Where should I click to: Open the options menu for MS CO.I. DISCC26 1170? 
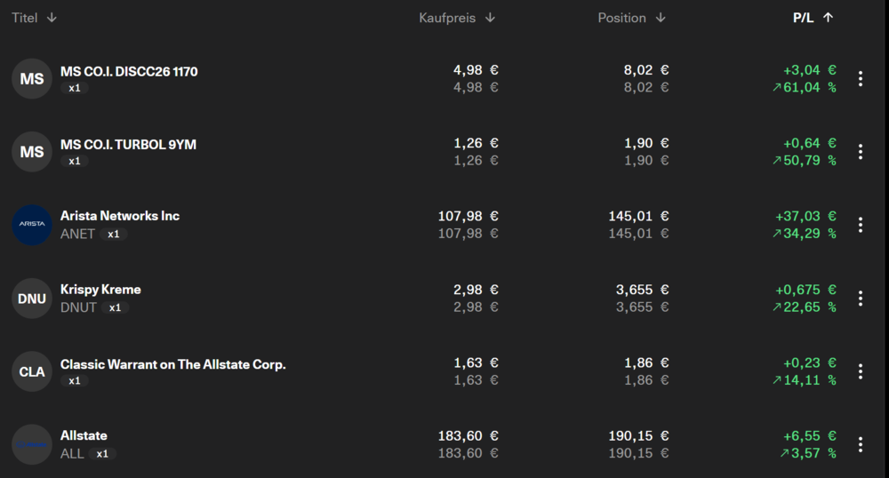pyautogui.click(x=860, y=79)
